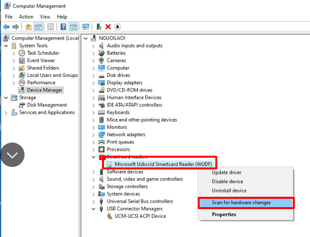
Task: Select Computer Management (Local) root item
Action: pos(45,38)
